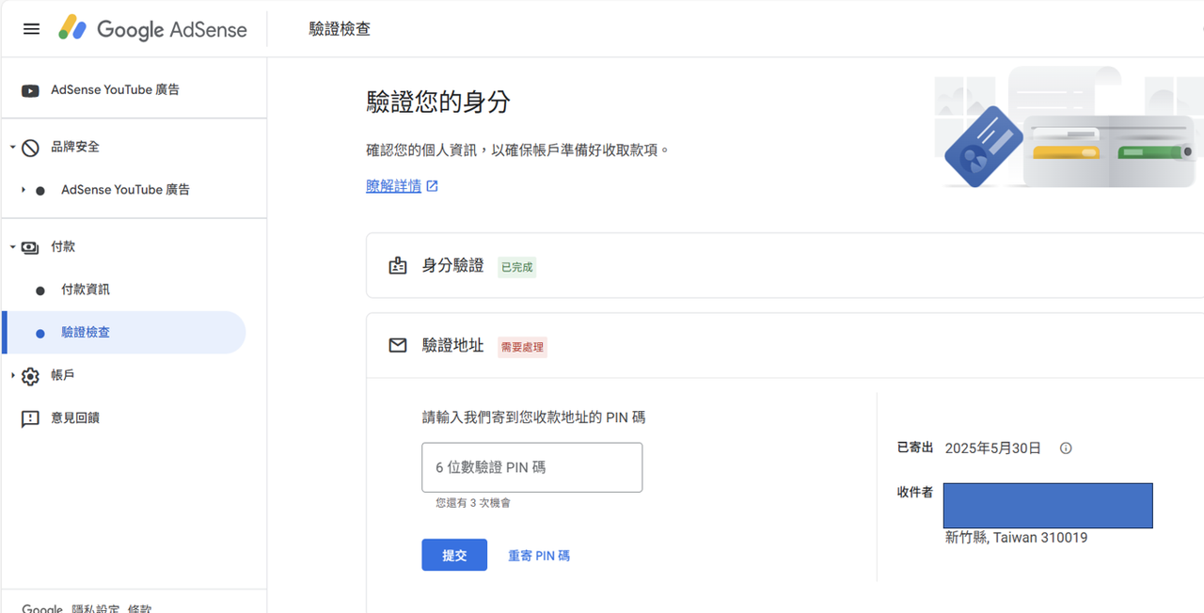Image resolution: width=1204 pixels, height=613 pixels.
Task: Collapse the 付款 section arrow
Action: tap(12, 247)
